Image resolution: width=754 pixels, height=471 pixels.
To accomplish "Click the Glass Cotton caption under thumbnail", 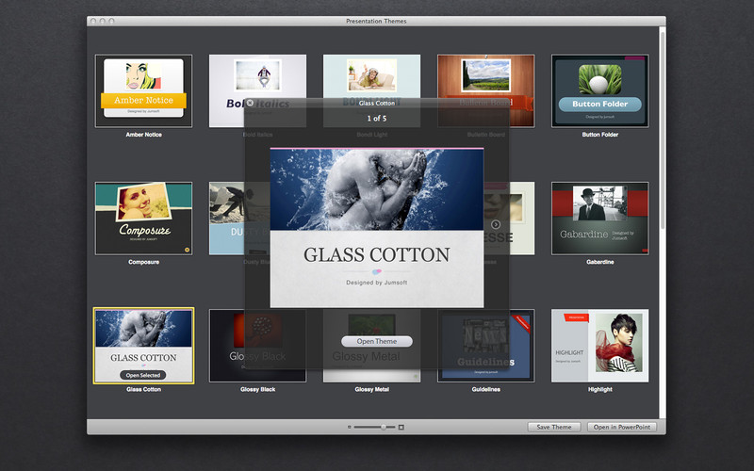I will click(143, 389).
